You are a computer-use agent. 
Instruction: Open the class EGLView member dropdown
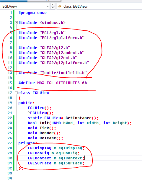[99, 6]
